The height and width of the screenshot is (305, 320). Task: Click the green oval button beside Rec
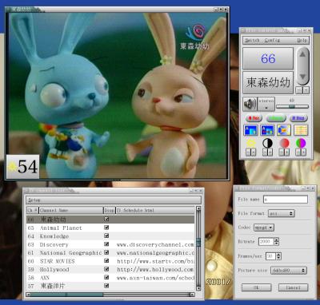coord(276,118)
